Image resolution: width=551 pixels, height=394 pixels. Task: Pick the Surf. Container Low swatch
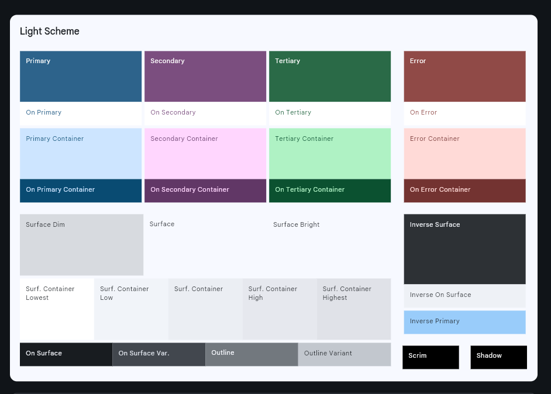(x=131, y=309)
